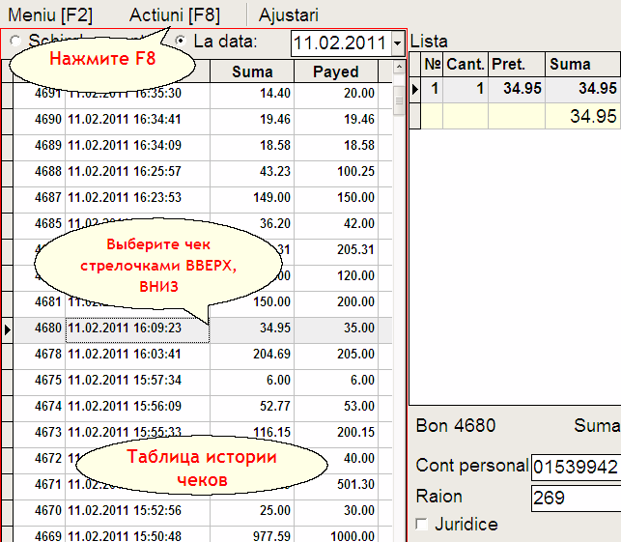Select the Schimb radio button
The height and width of the screenshot is (542, 621).
pos(15,40)
